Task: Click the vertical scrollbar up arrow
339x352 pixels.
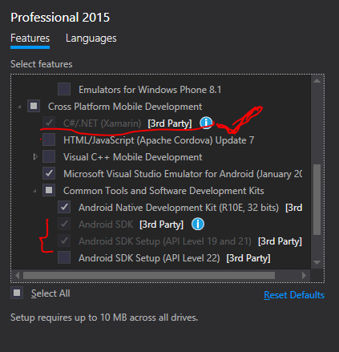Action: pyautogui.click(x=317, y=81)
